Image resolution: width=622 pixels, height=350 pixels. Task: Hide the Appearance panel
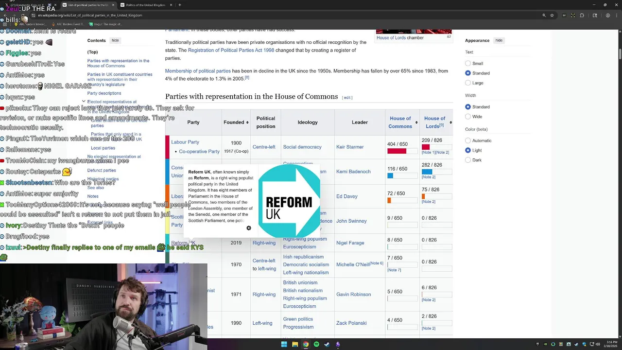click(499, 40)
